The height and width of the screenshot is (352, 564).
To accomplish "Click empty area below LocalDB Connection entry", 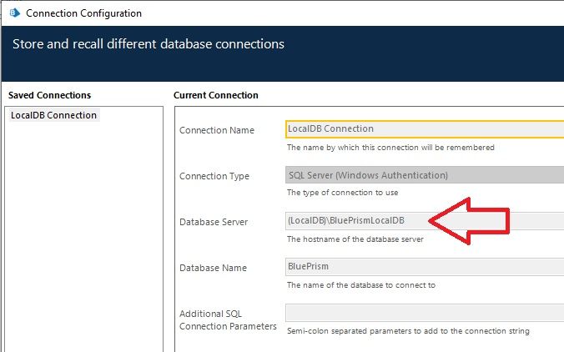I will click(x=83, y=234).
